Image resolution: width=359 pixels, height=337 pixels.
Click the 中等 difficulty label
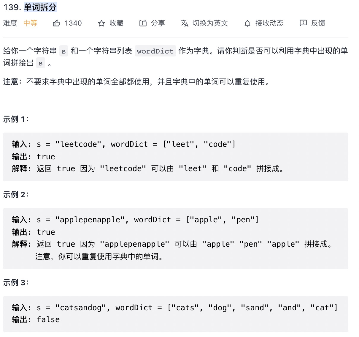point(30,23)
